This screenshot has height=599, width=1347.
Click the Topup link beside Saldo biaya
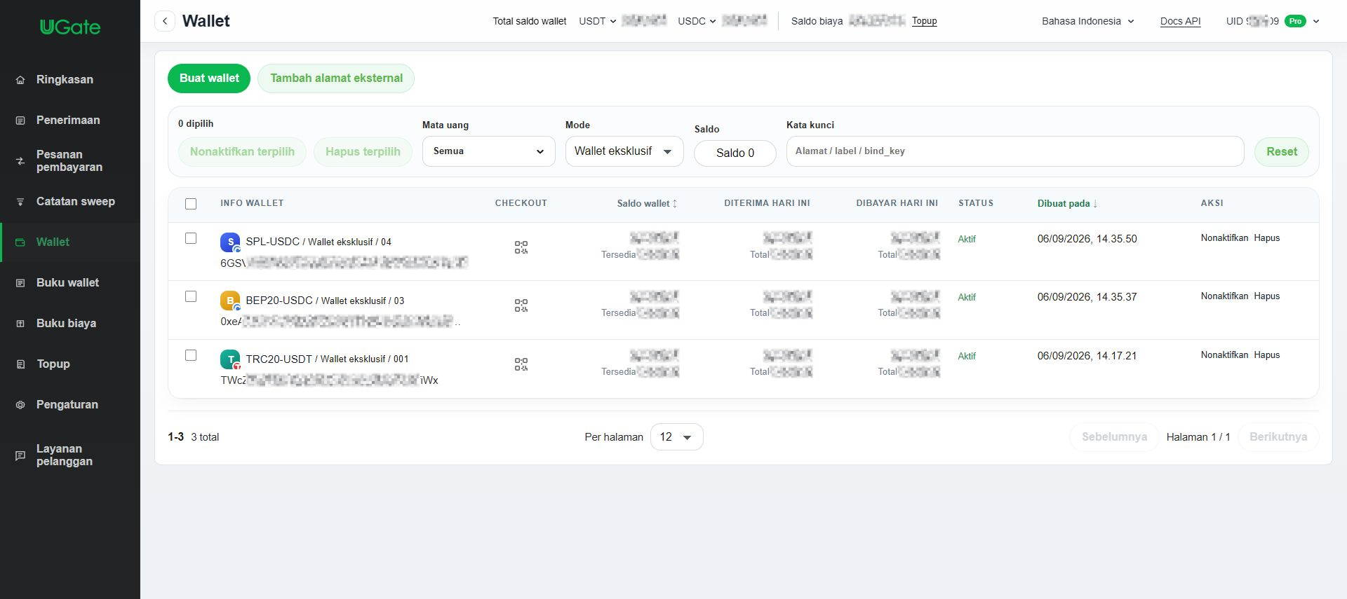click(924, 21)
